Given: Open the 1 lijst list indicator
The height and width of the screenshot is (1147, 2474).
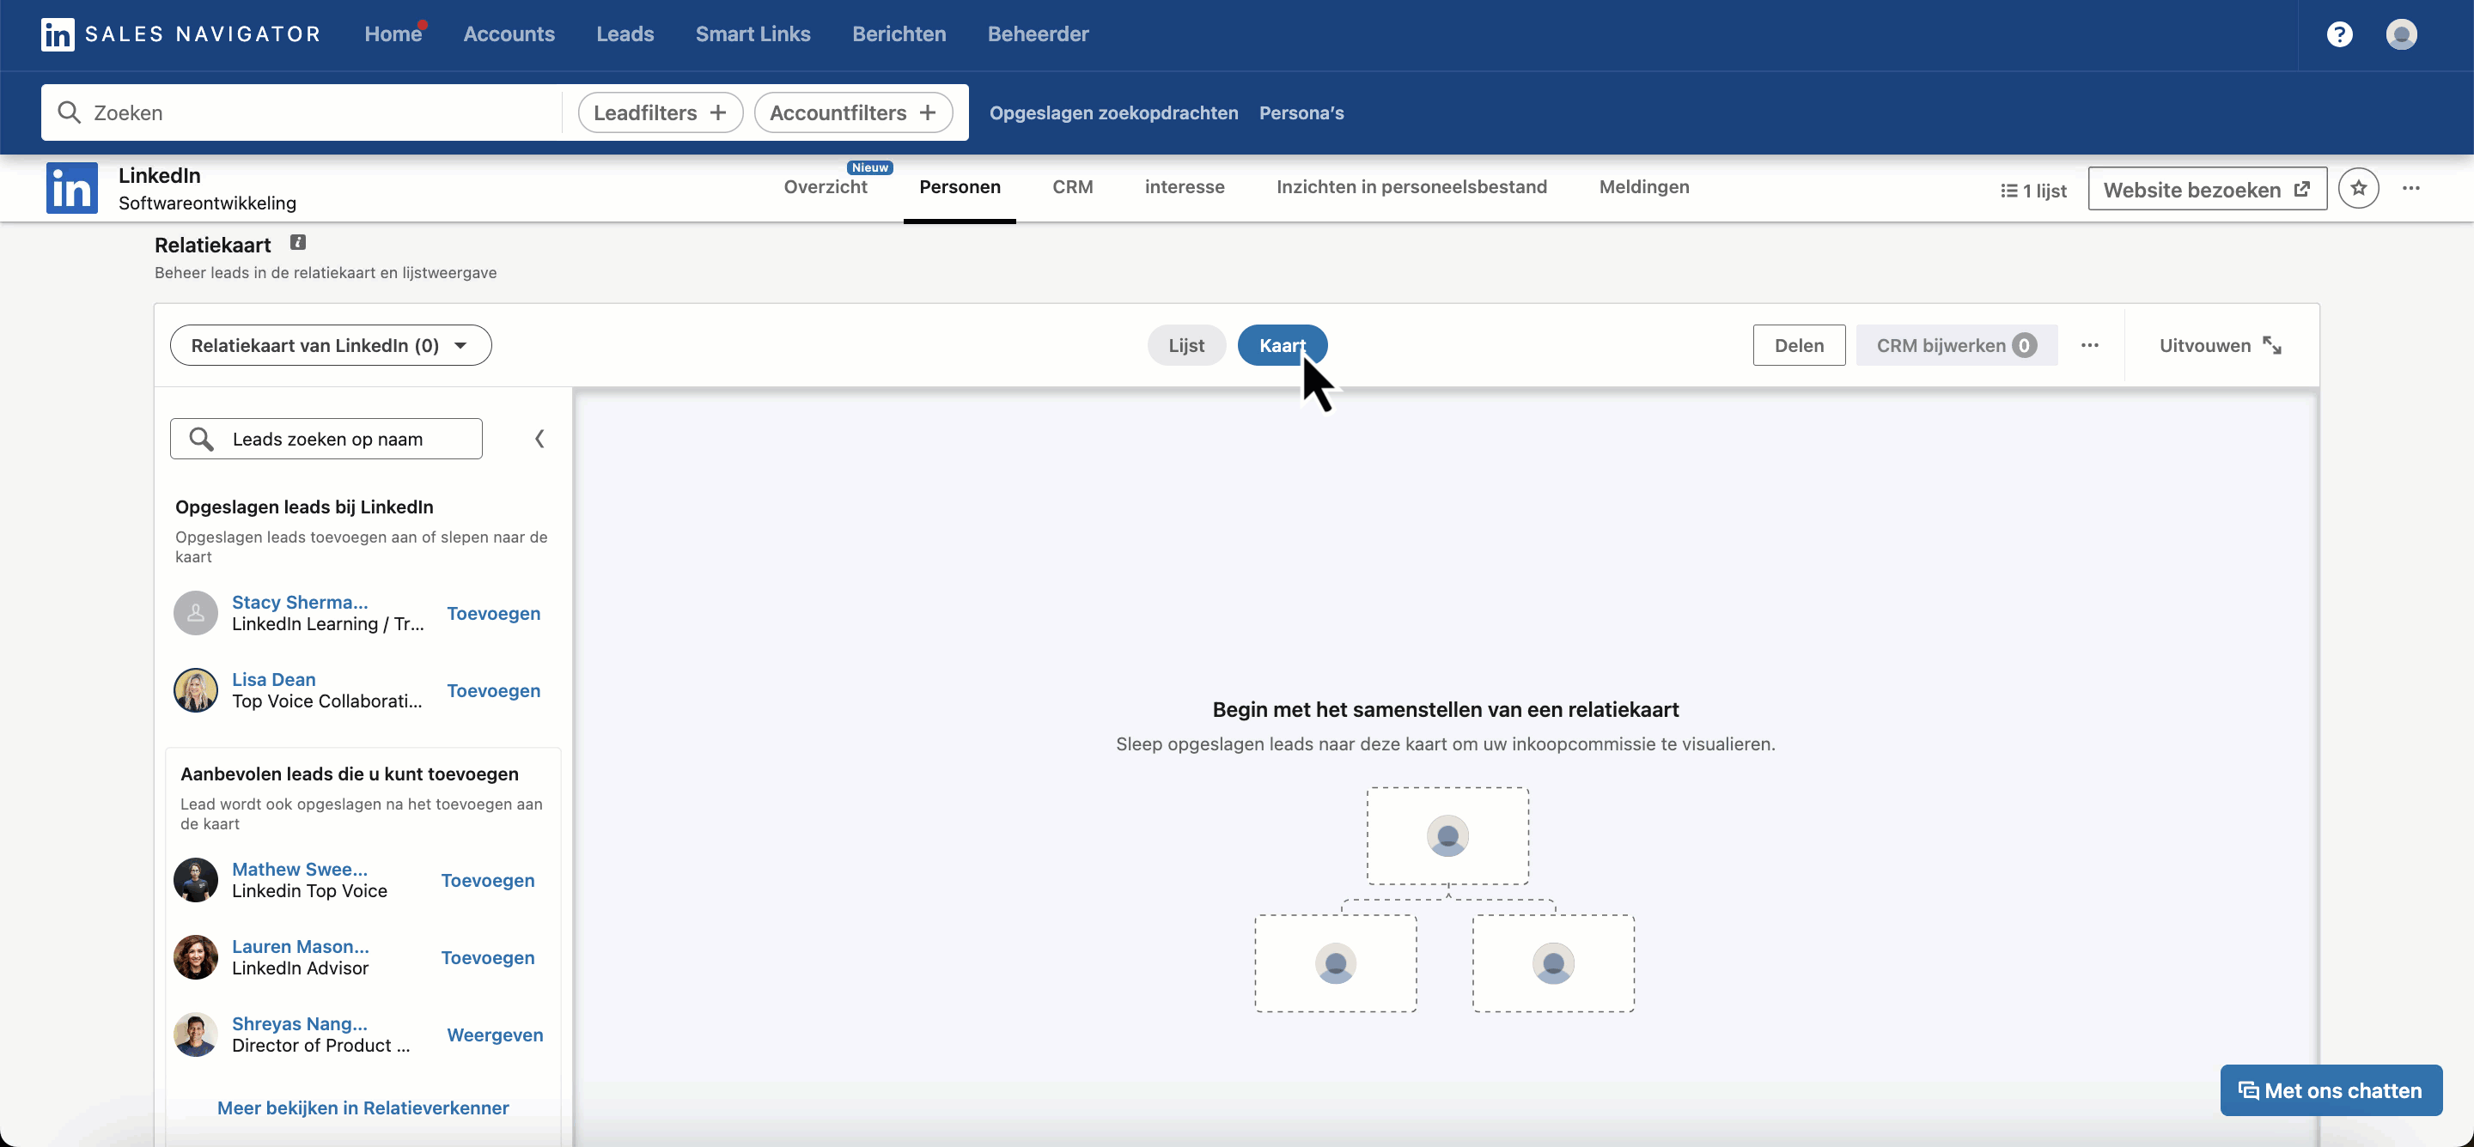Looking at the screenshot, I should tap(2033, 190).
